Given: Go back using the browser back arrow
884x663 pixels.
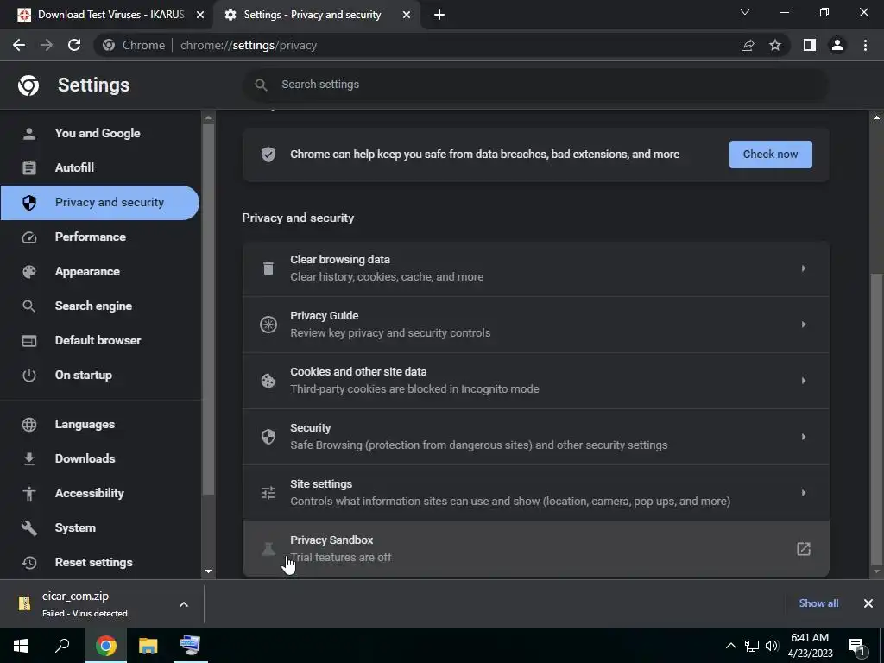Looking at the screenshot, I should [x=19, y=45].
